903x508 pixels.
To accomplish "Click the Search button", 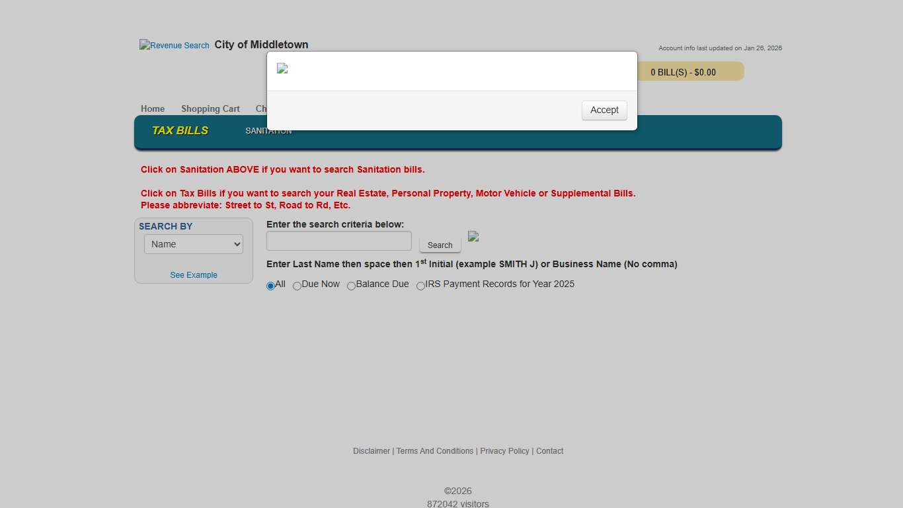I will tap(440, 244).
